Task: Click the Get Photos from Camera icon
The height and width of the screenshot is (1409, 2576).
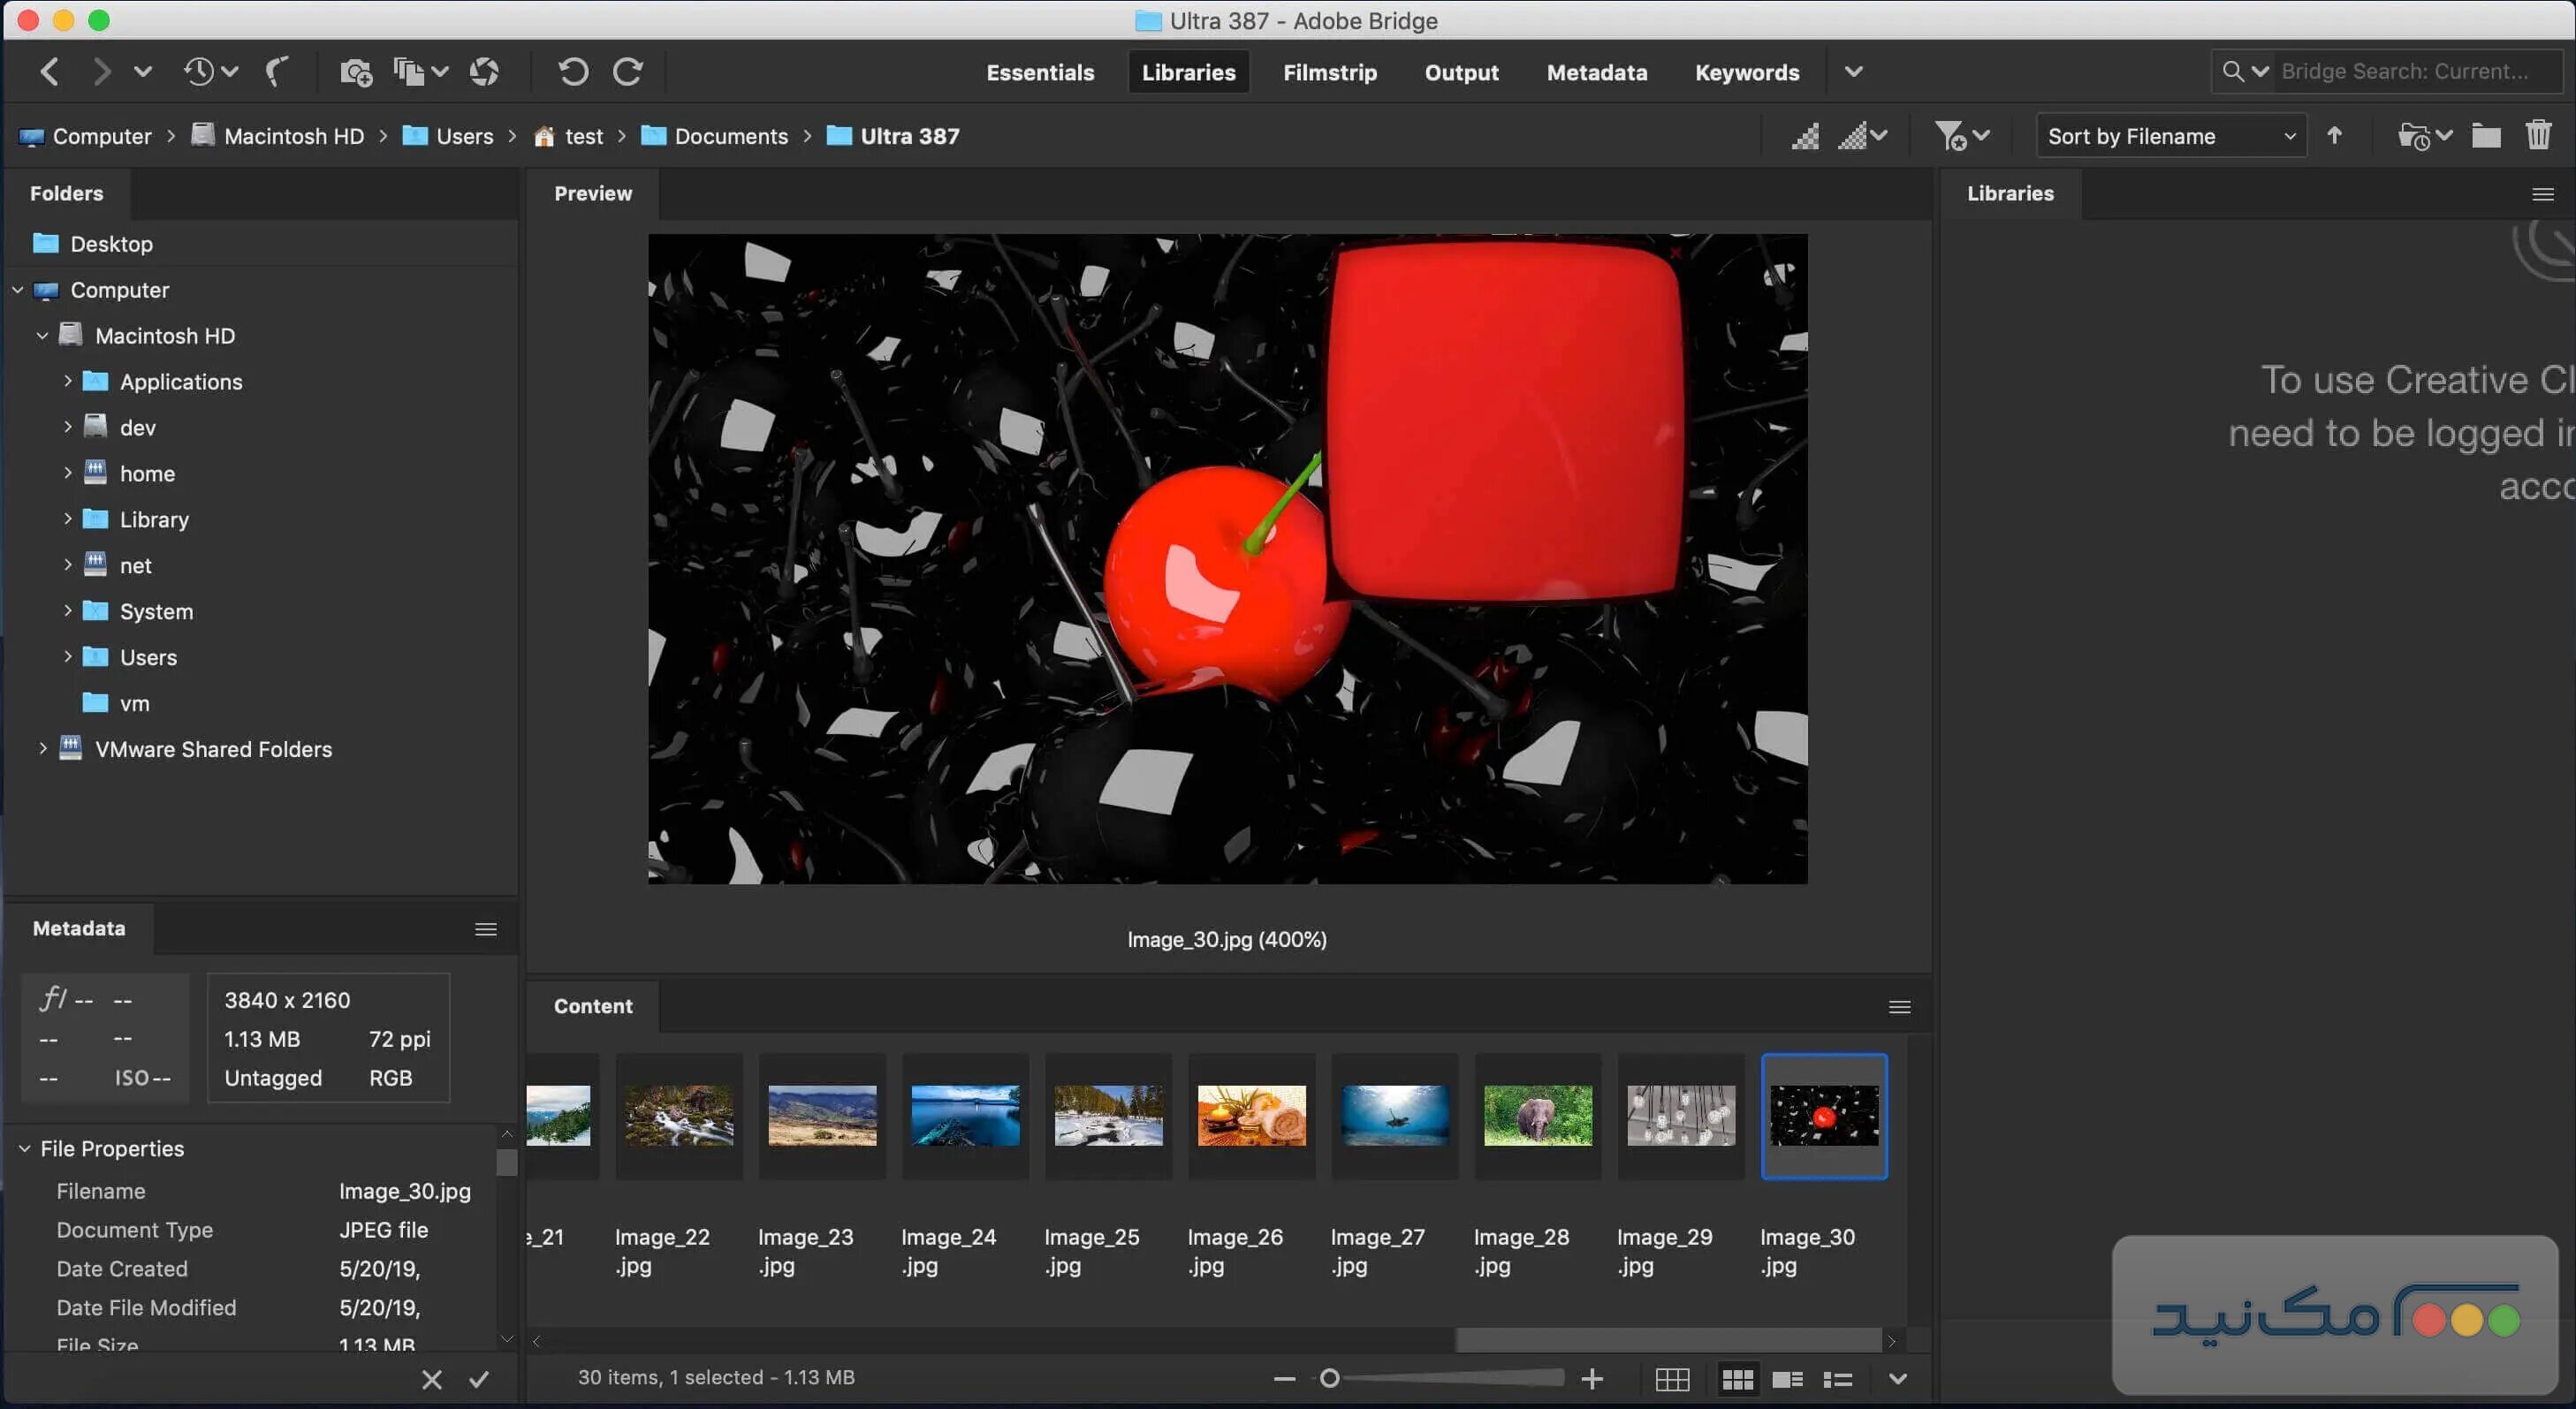Action: click(x=355, y=71)
